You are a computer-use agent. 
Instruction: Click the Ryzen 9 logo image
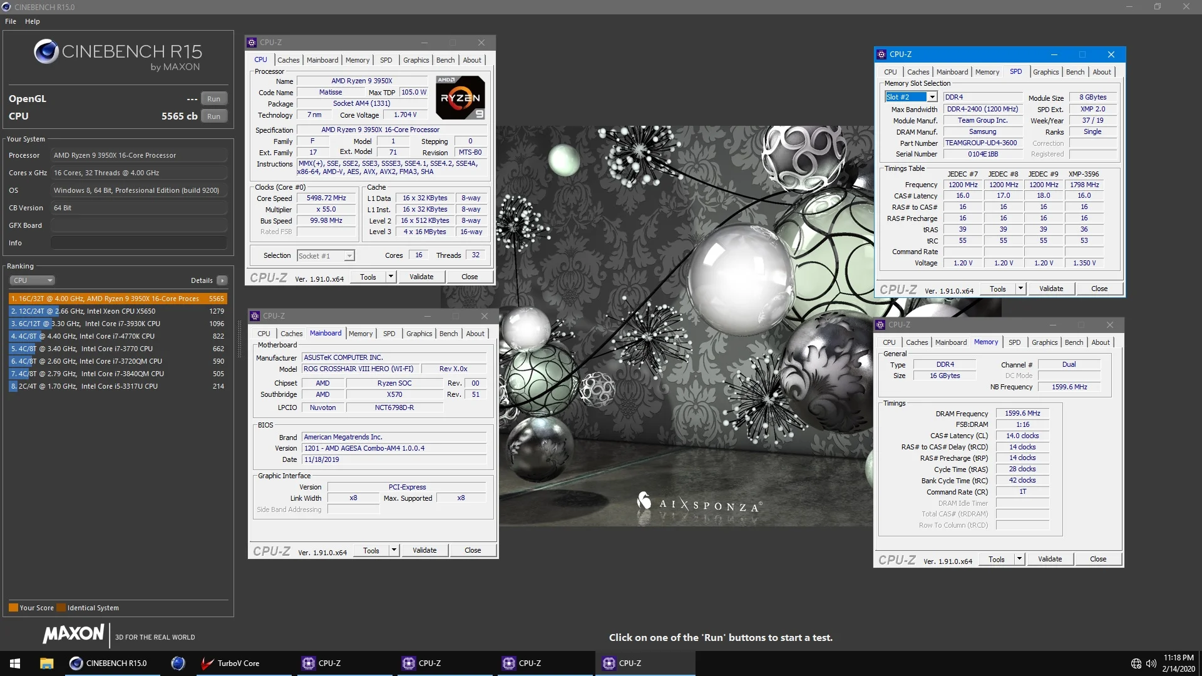pyautogui.click(x=460, y=98)
